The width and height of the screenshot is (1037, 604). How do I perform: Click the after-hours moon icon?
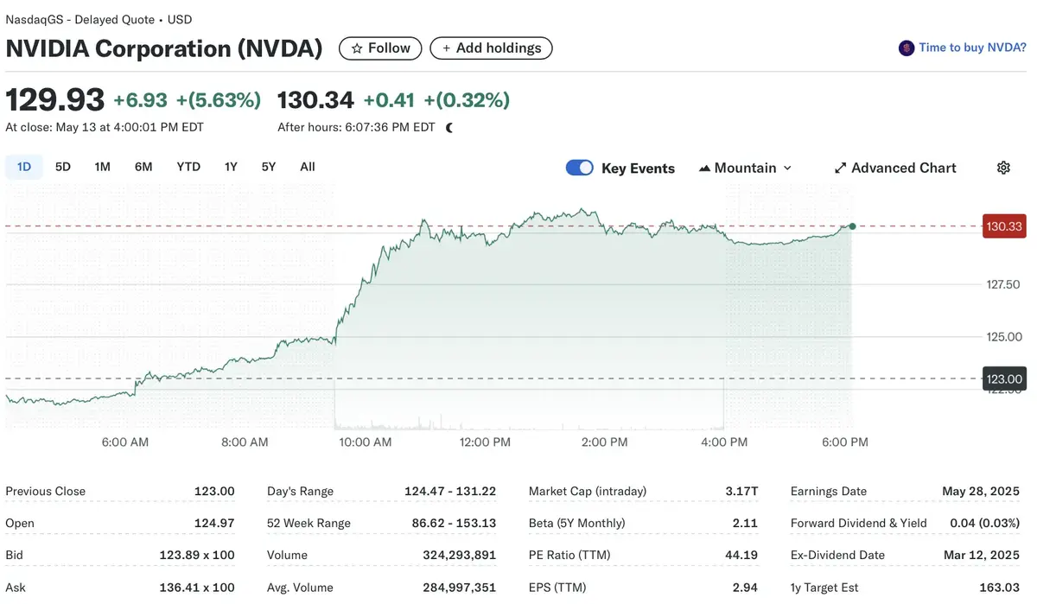449,128
